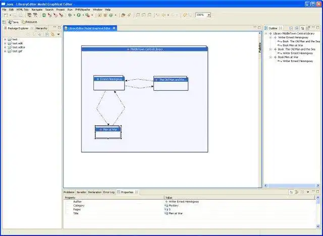
Task: Select the Java perspective button
Action: [x=14, y=22]
